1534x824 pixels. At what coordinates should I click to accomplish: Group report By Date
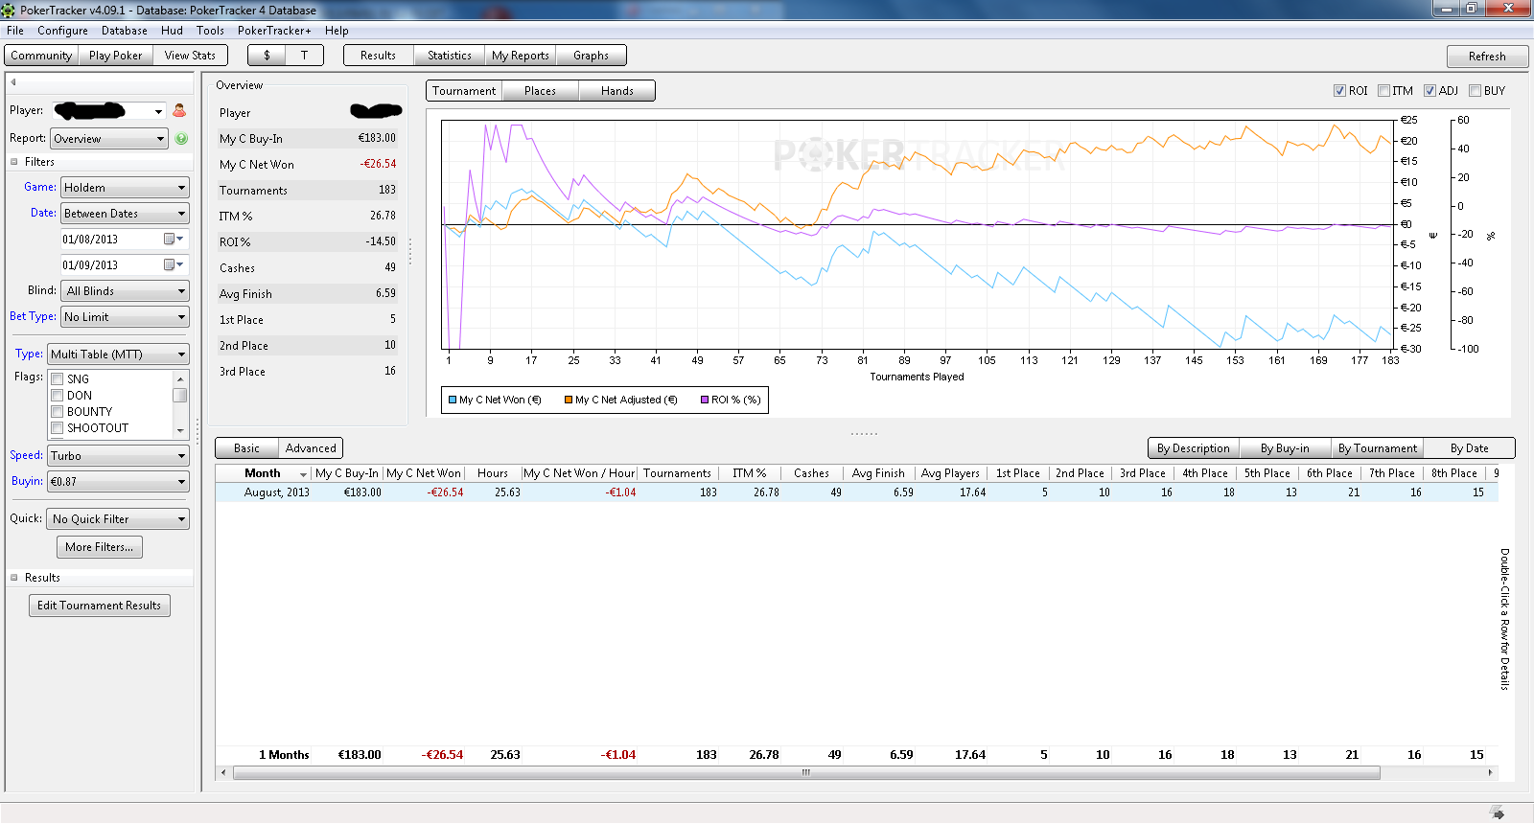(1469, 448)
